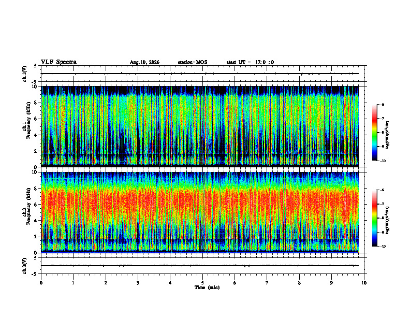Click the "2" tick on the ch.2 frequency axis
410x317 pixels.
(36, 237)
